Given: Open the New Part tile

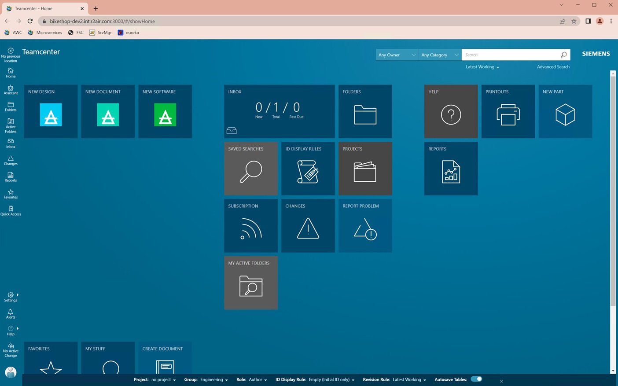Looking at the screenshot, I should [565, 111].
